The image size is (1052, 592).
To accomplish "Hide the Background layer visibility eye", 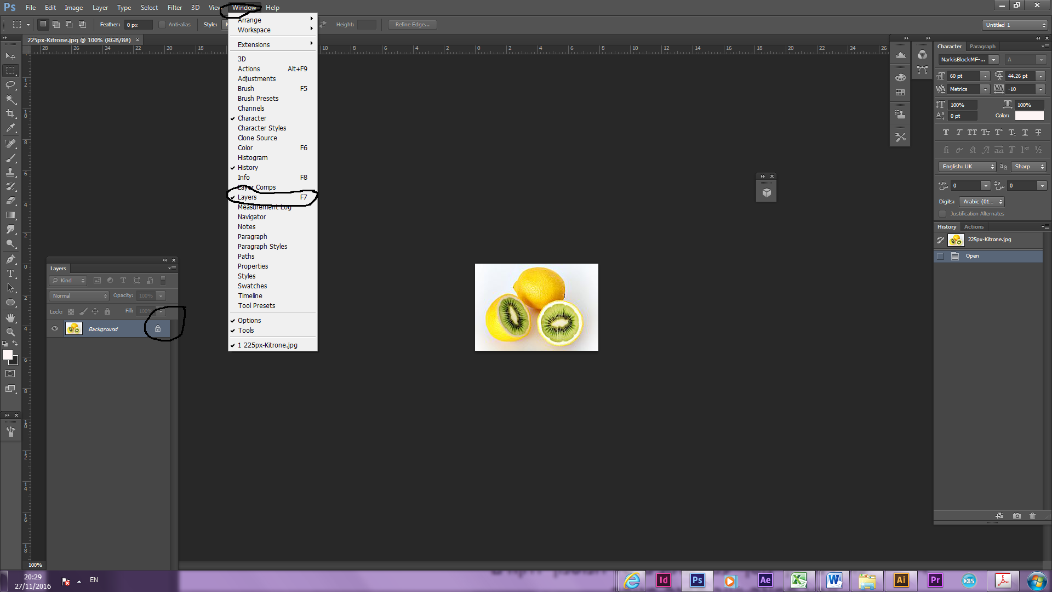I will [x=55, y=329].
